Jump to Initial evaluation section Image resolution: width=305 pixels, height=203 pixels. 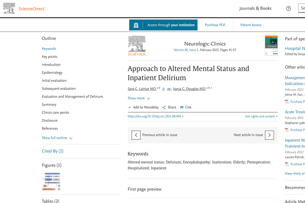click(54, 80)
